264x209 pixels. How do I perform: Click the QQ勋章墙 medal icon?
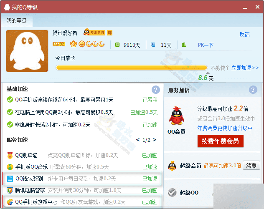pos(10,155)
